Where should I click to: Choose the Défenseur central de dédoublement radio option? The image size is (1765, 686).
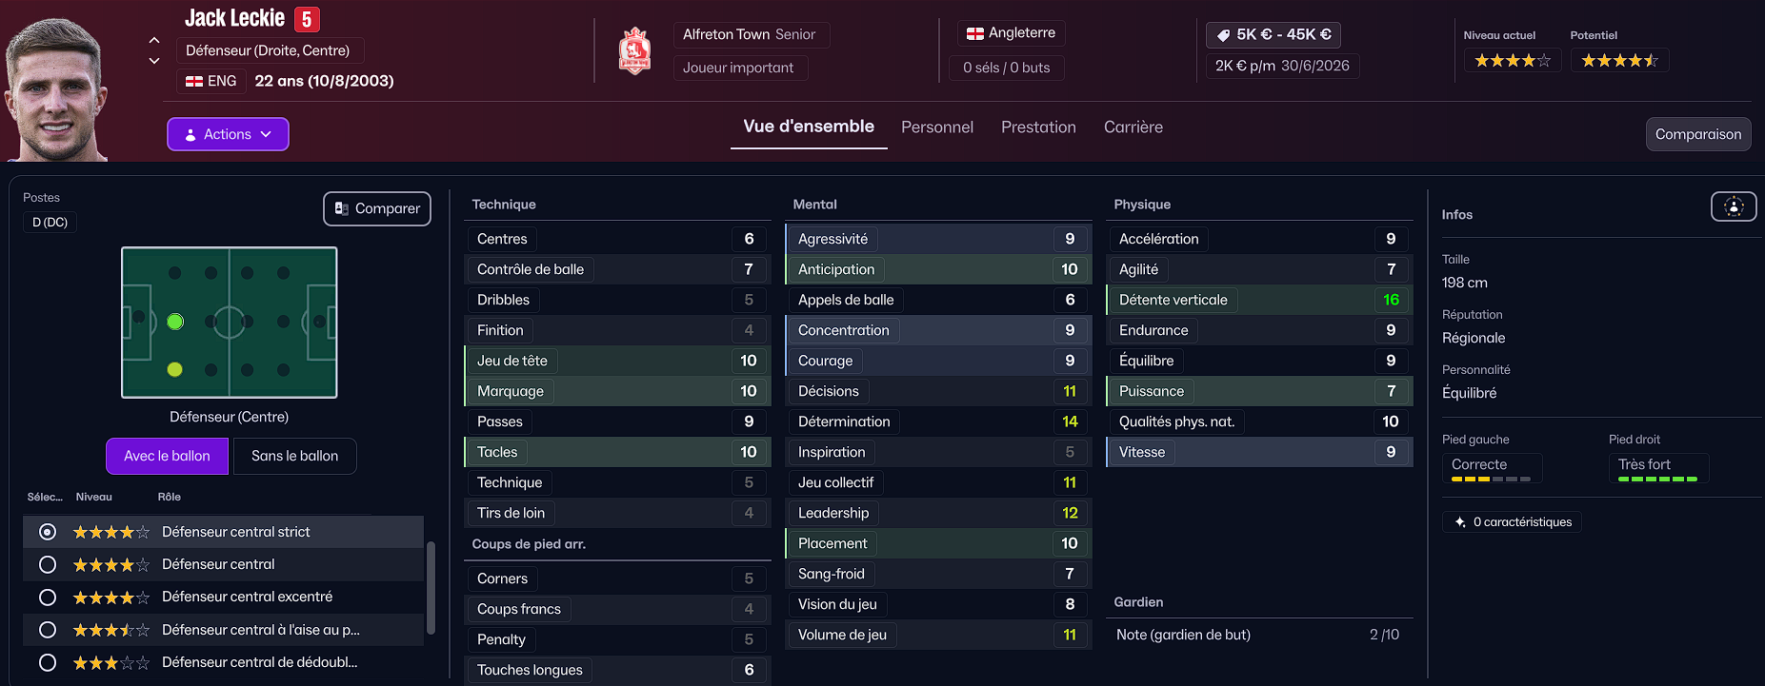pyautogui.click(x=48, y=662)
